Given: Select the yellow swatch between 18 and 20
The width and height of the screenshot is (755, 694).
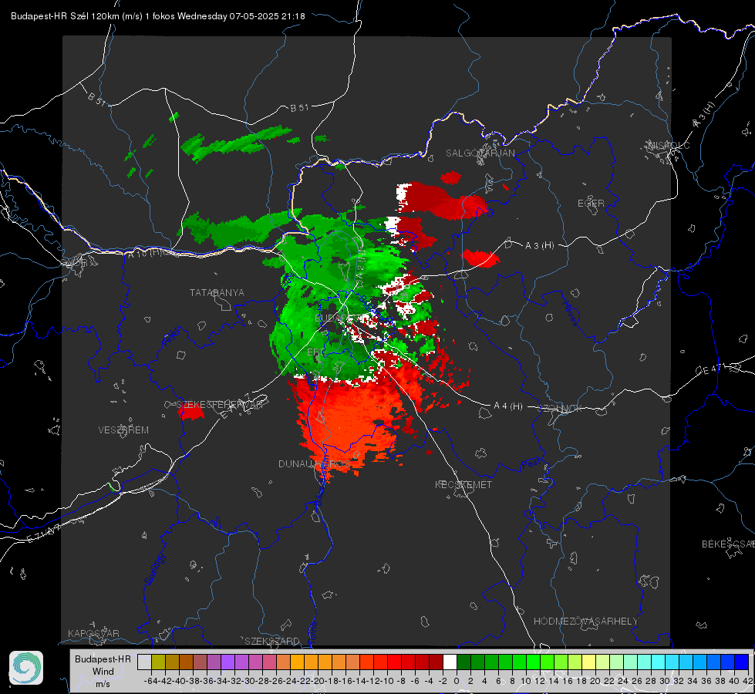Looking at the screenshot, I should tap(589, 662).
